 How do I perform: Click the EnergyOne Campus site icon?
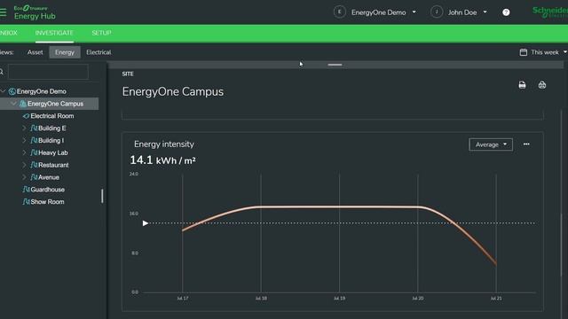(23, 104)
